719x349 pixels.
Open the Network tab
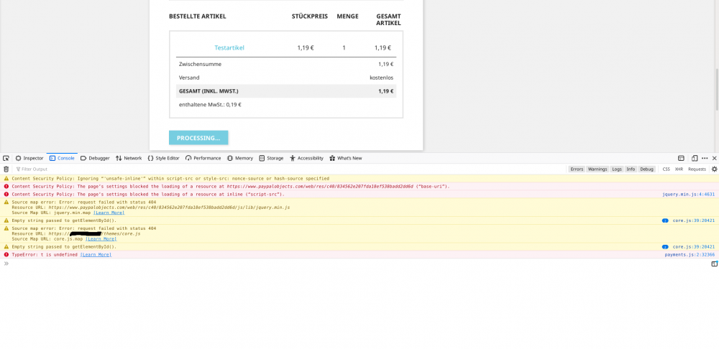129,158
